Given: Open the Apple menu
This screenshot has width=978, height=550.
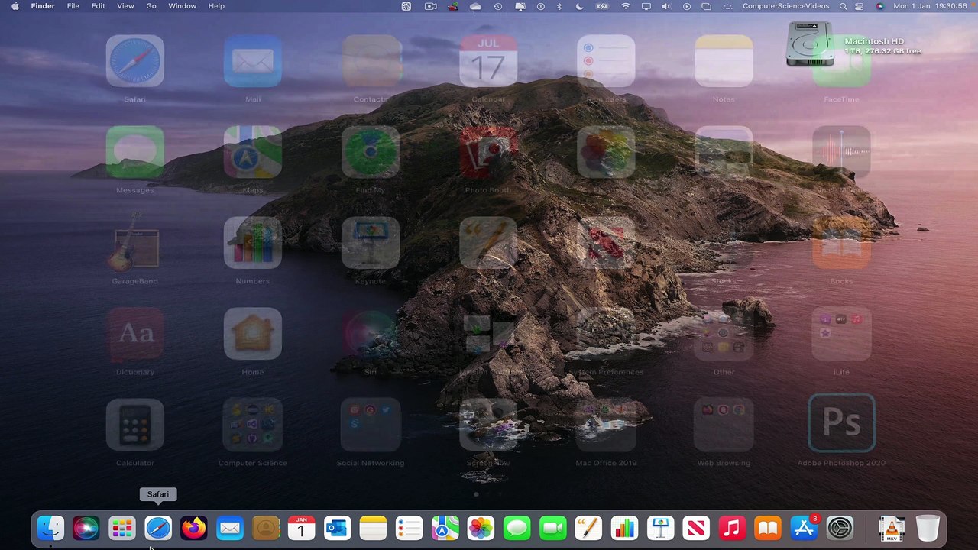Looking at the screenshot, I should pyautogui.click(x=15, y=6).
